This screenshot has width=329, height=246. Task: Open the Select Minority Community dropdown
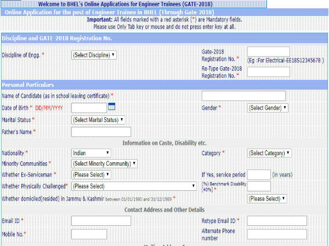point(104,163)
